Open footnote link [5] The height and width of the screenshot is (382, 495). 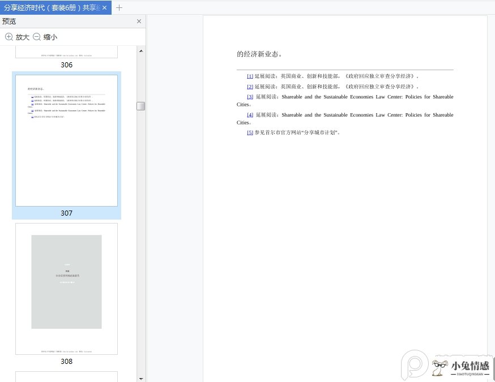(250, 132)
